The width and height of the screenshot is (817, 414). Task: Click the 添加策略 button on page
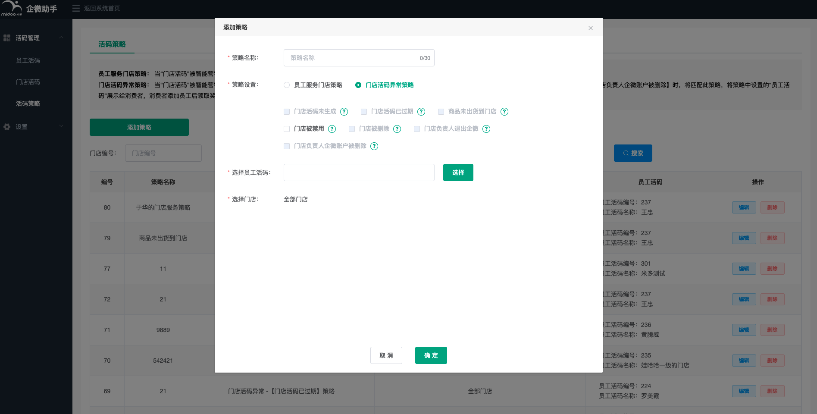pos(139,127)
